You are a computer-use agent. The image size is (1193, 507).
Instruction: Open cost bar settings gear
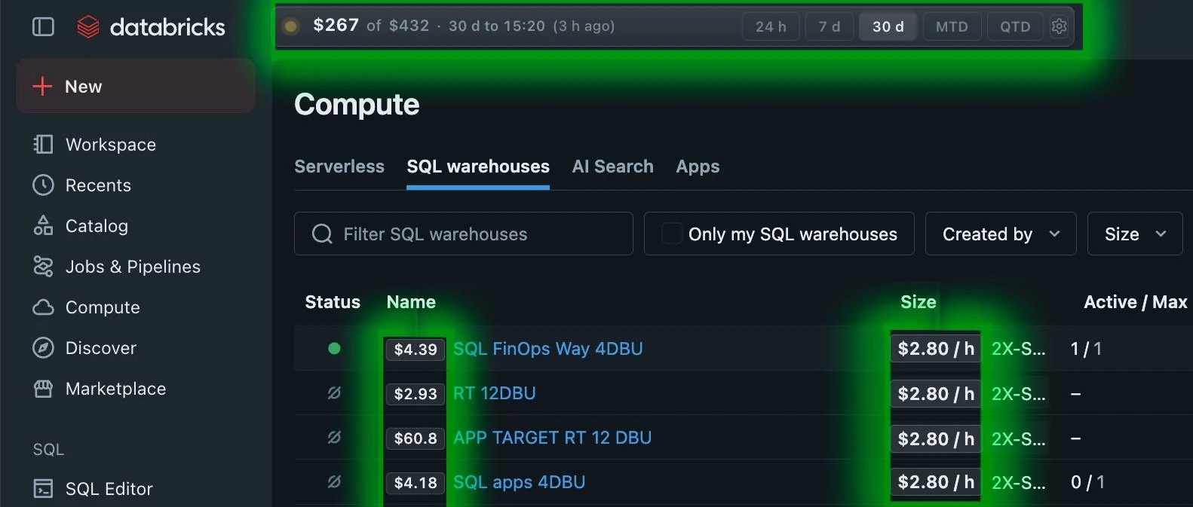point(1059,26)
